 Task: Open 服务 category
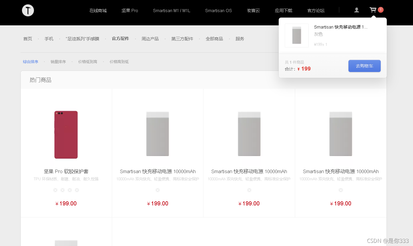tap(240, 39)
